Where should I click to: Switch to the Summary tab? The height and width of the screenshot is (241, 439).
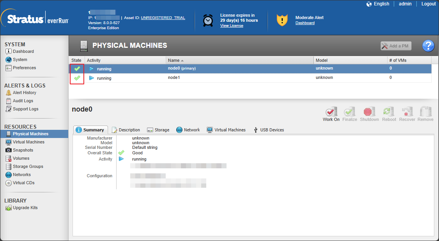tap(90, 130)
